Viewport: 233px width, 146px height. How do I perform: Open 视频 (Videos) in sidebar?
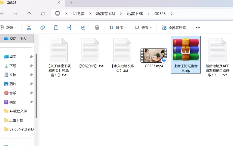click(13, 102)
